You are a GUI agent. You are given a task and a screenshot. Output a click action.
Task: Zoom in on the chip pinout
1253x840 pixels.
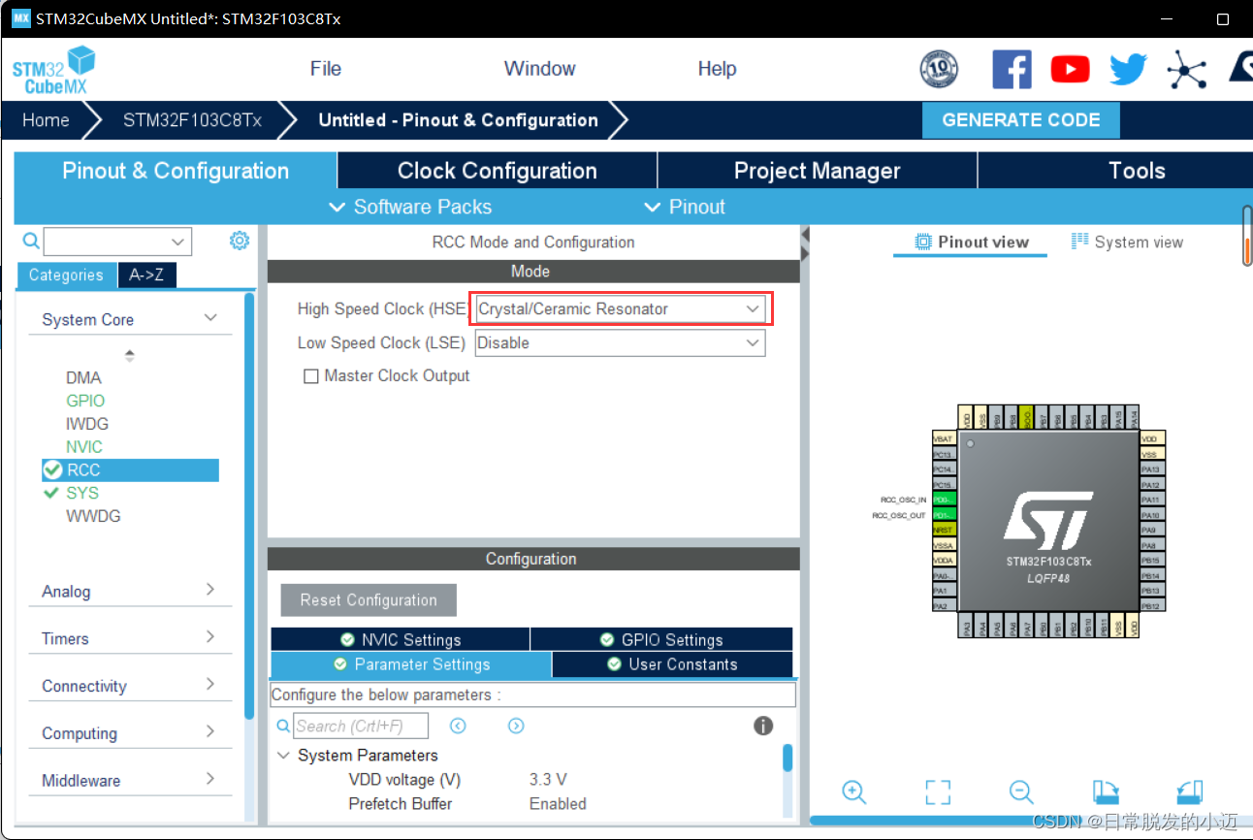(x=854, y=792)
